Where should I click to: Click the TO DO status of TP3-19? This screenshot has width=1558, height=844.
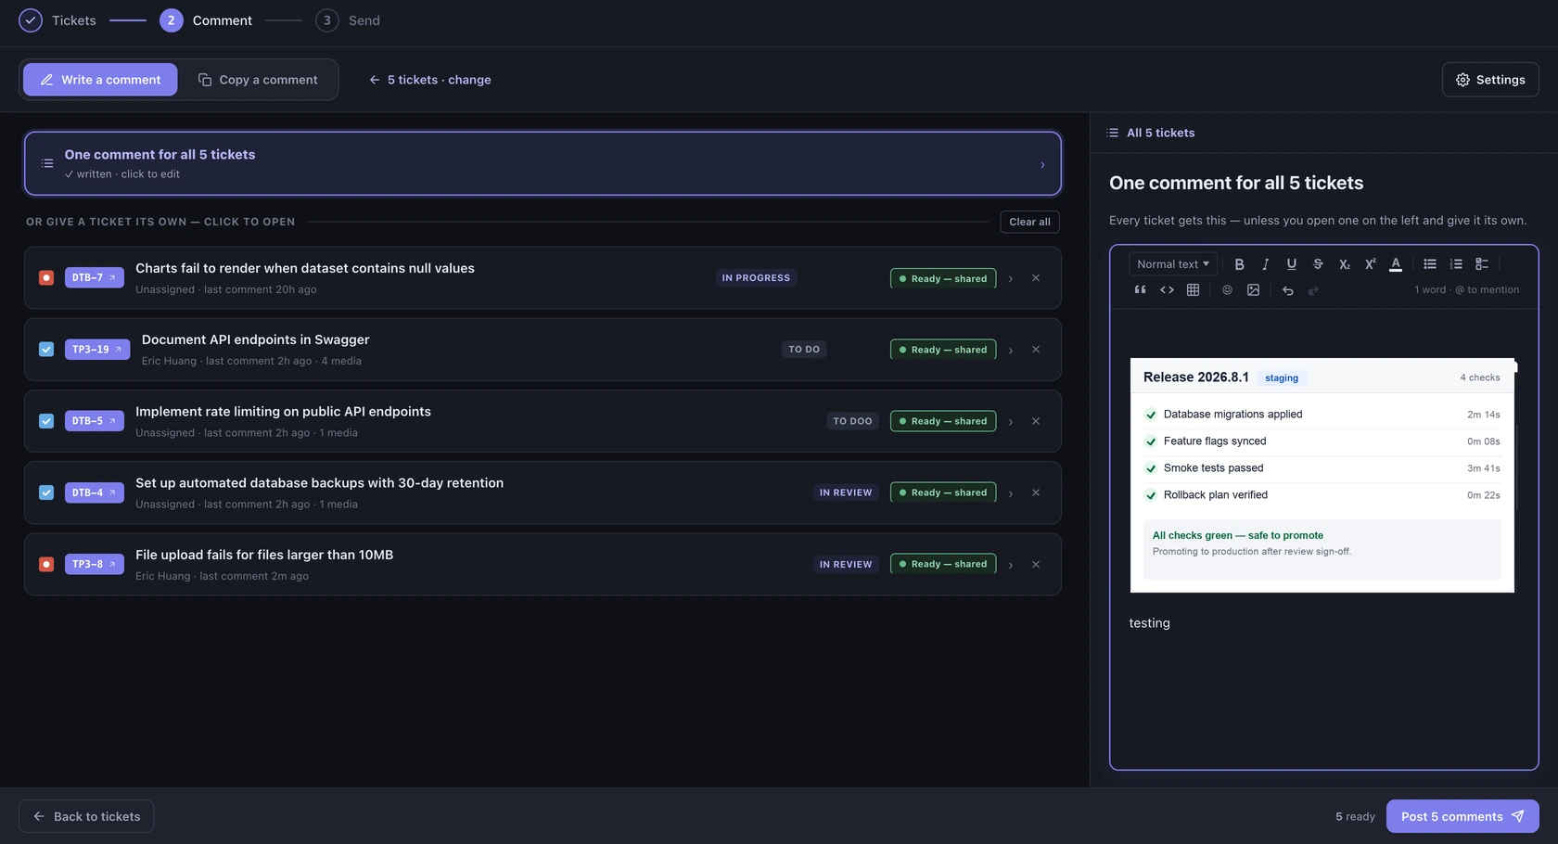(x=804, y=350)
